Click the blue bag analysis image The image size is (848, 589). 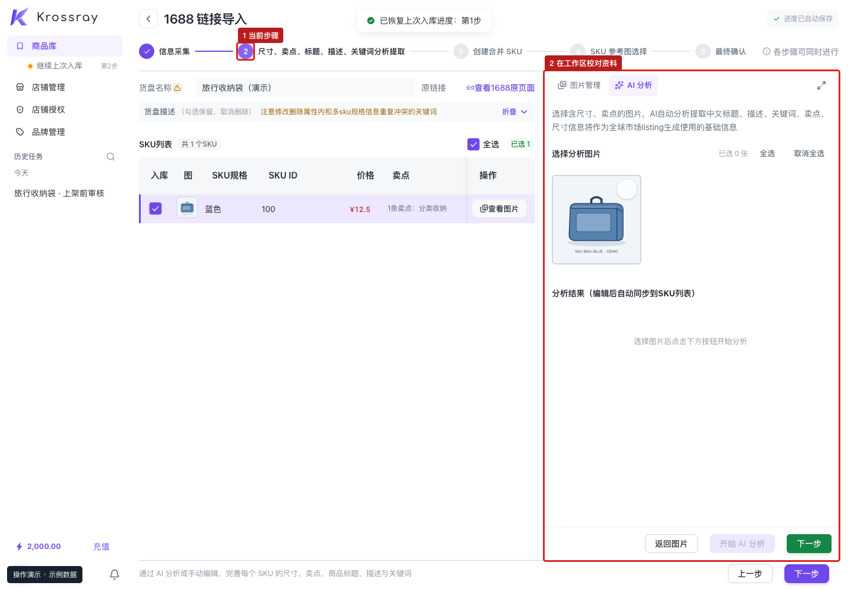(597, 220)
